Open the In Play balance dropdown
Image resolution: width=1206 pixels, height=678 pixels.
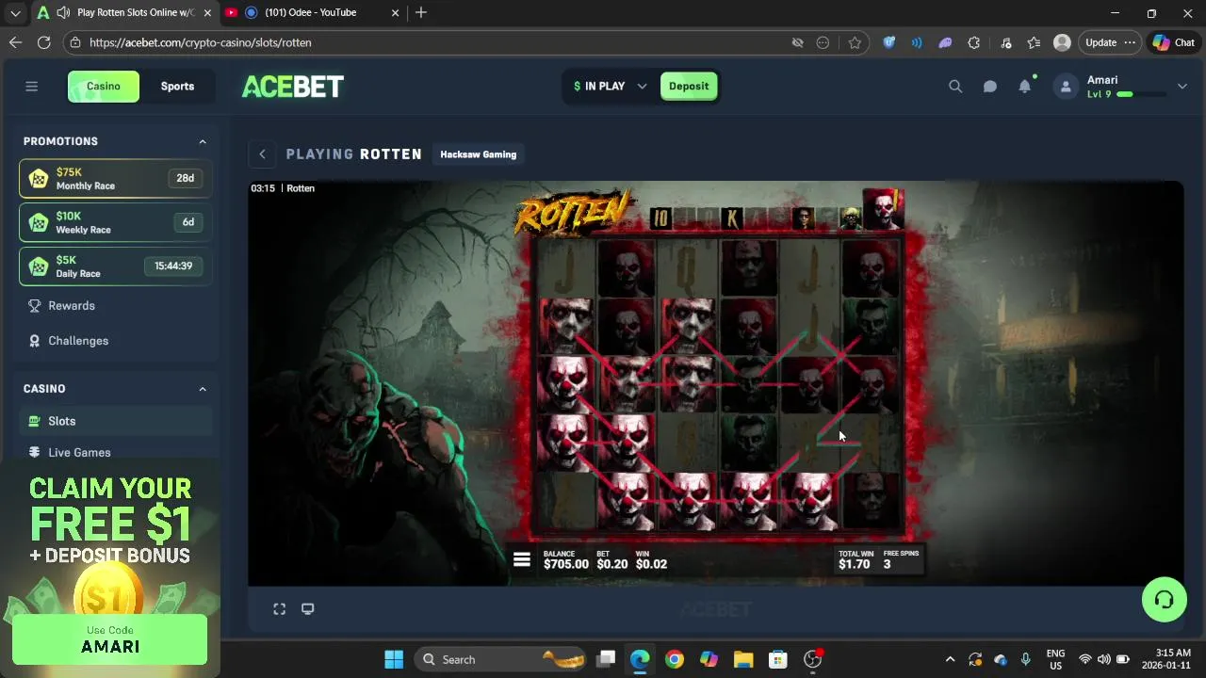[611, 86]
